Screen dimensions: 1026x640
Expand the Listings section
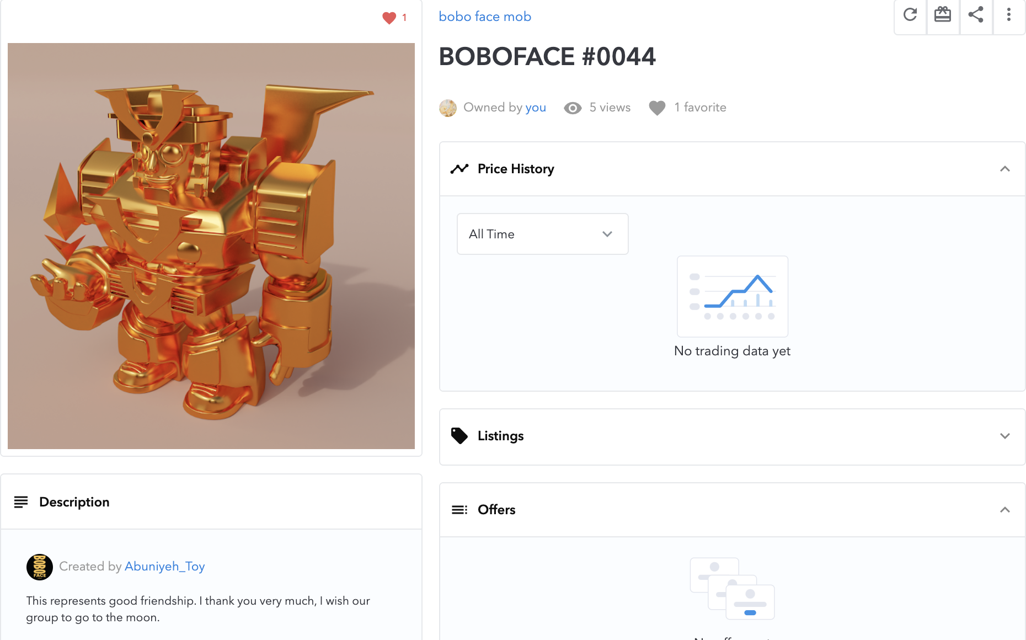click(1005, 436)
